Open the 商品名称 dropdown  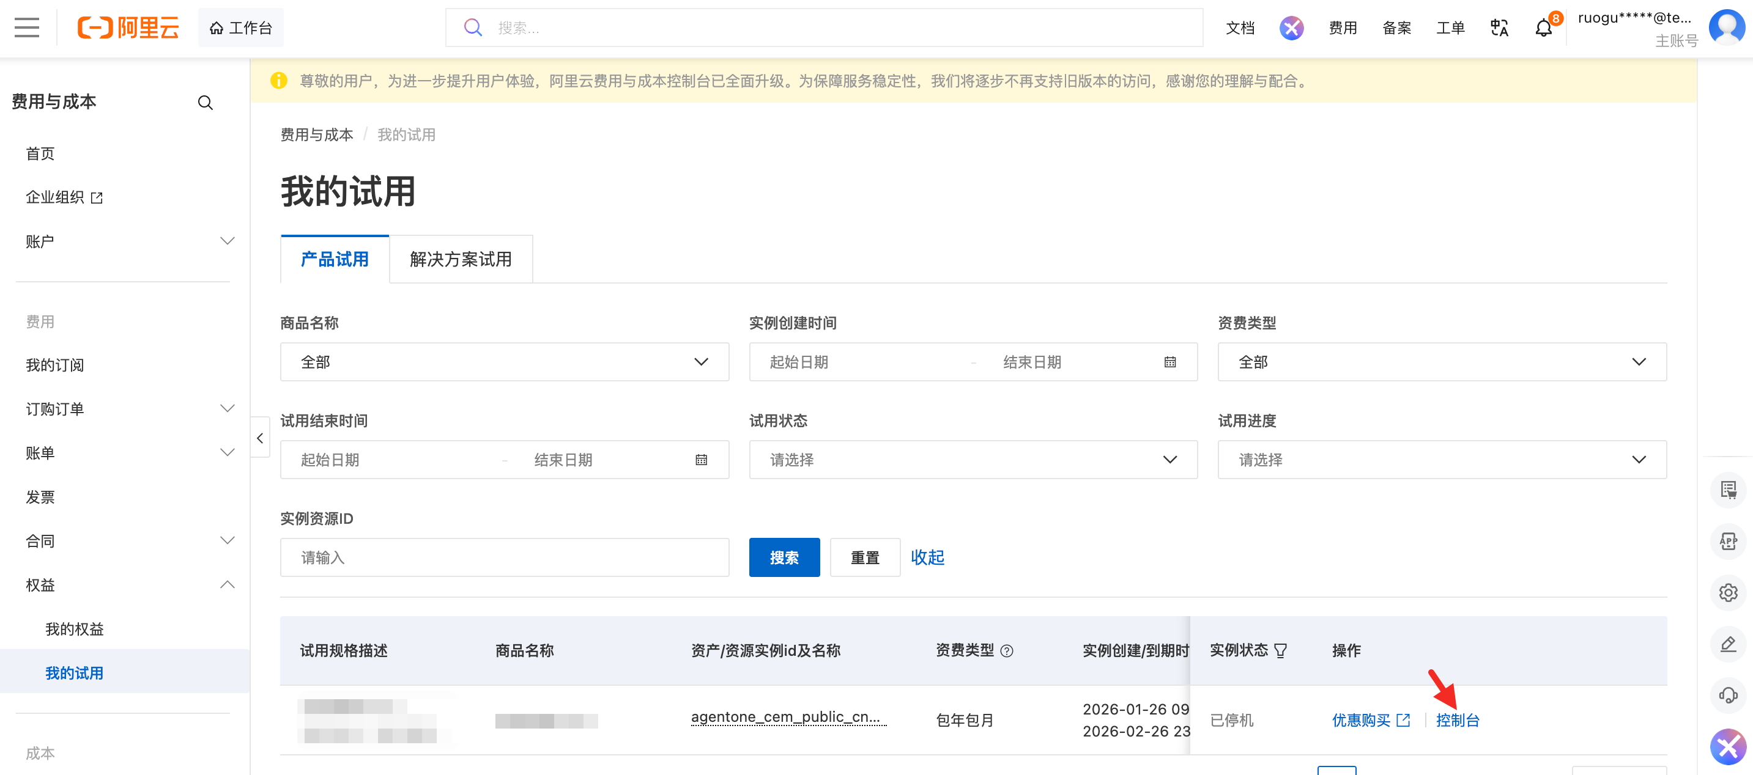[x=504, y=362]
